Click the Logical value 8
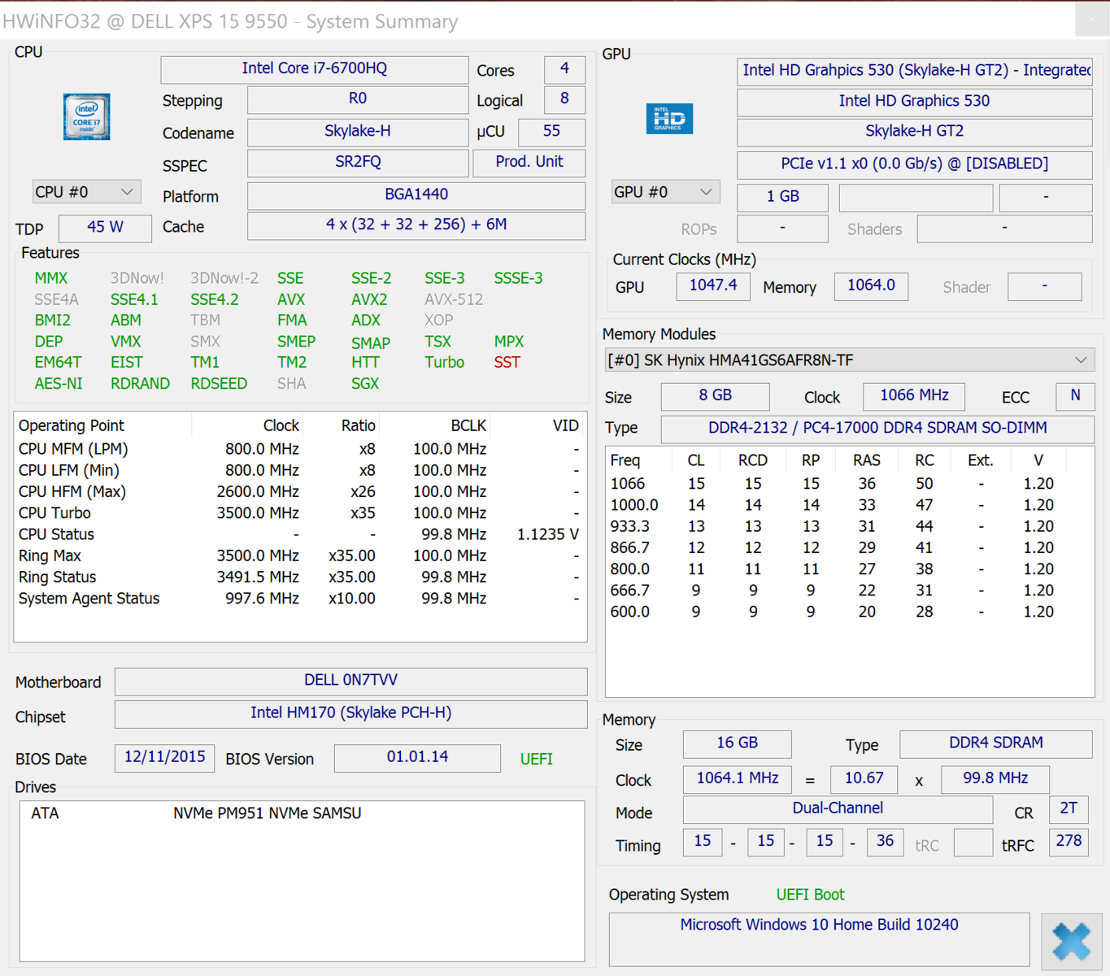 (x=564, y=99)
